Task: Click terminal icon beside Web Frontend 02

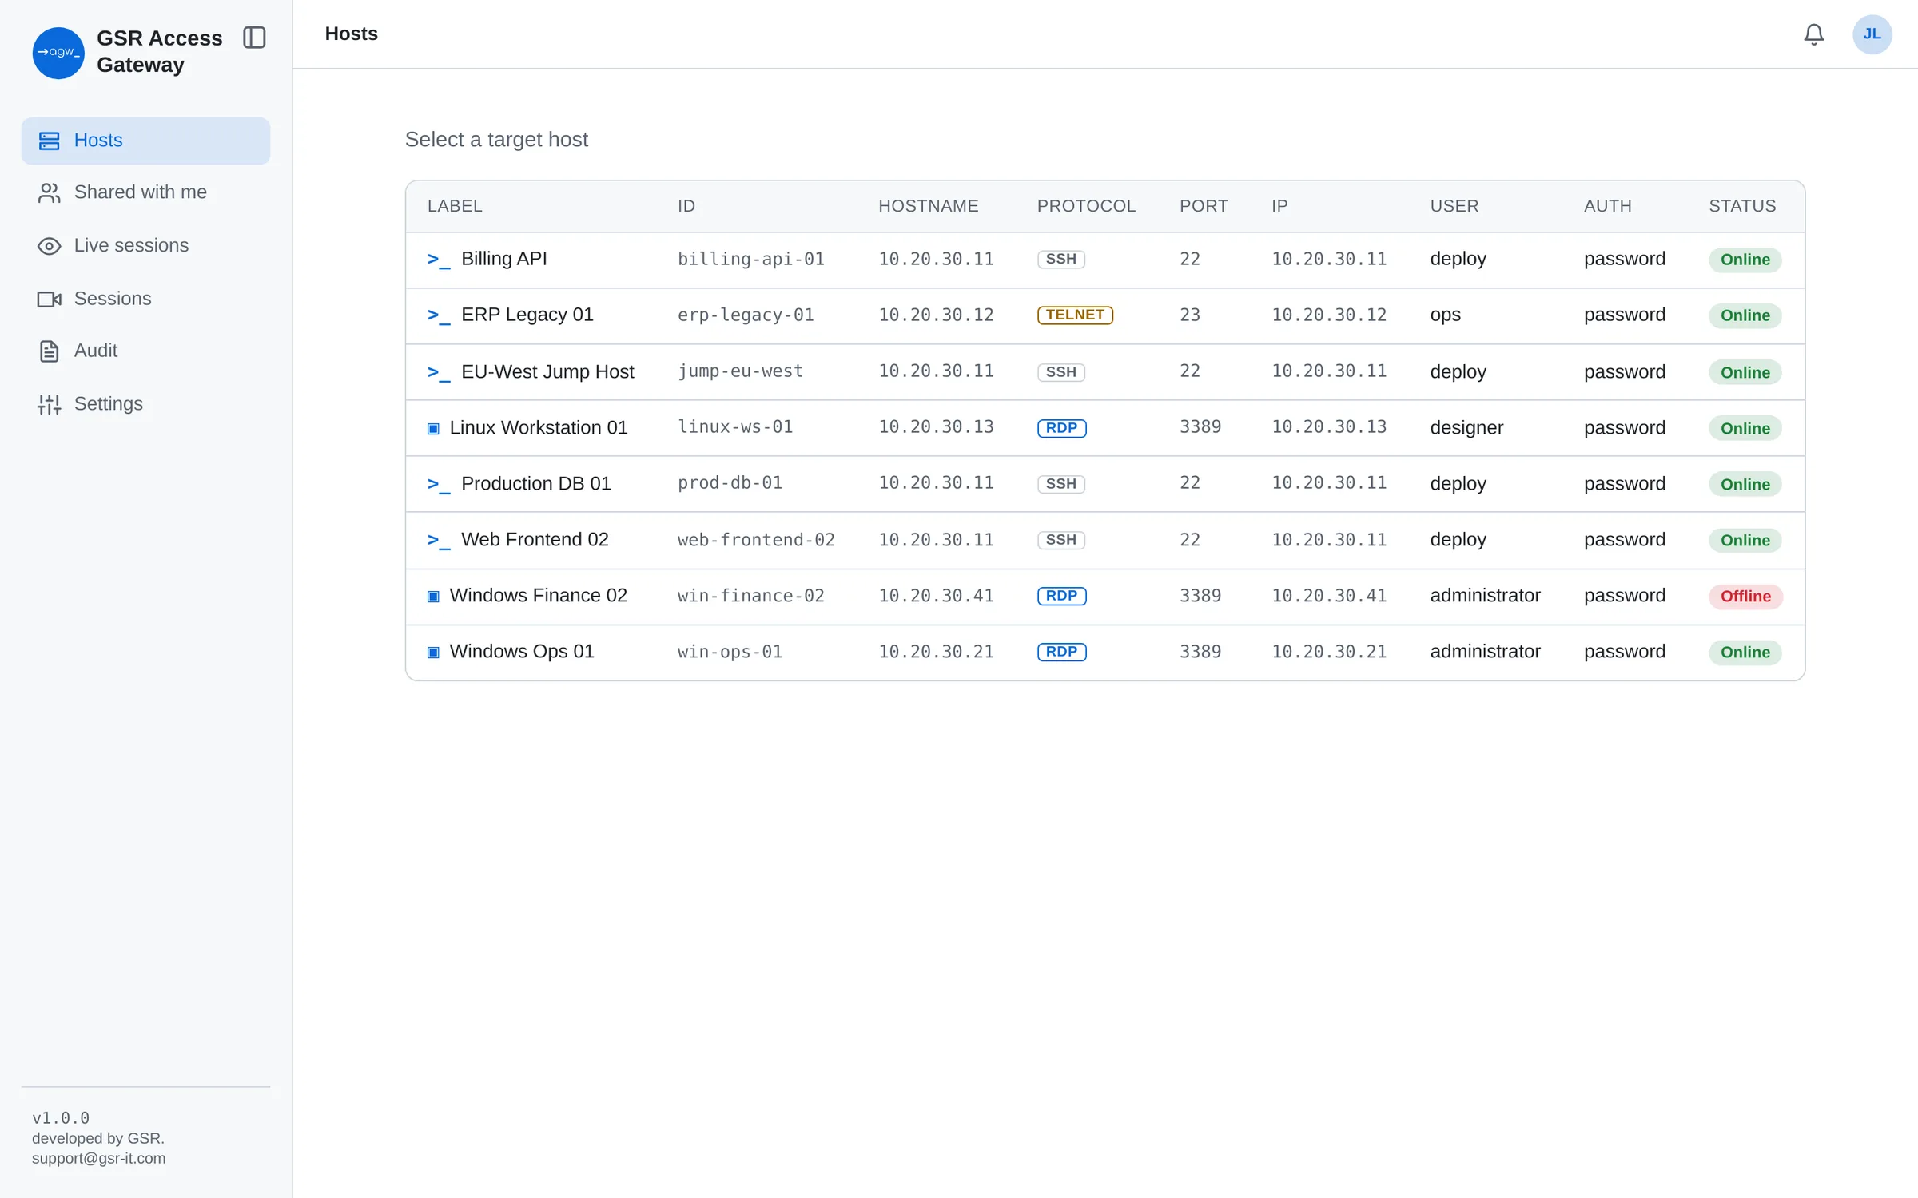Action: (439, 540)
